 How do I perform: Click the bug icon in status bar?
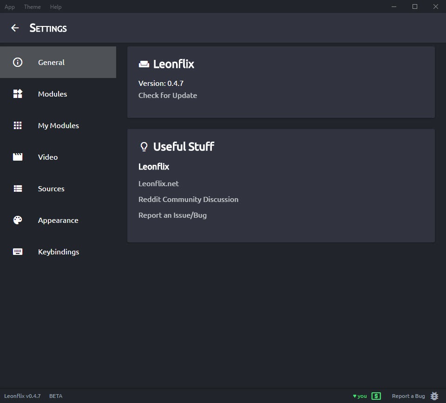pos(434,396)
